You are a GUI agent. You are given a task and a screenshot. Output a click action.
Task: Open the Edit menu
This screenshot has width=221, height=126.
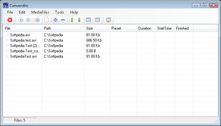pos(22,12)
